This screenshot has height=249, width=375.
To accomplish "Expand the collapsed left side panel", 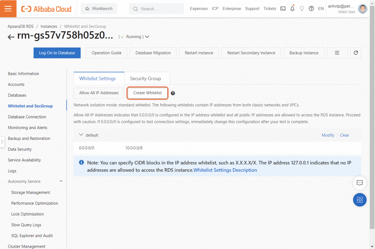I will [2, 142].
